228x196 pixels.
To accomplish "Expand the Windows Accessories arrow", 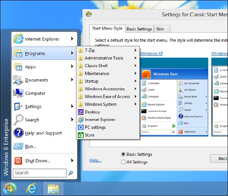I will (136, 89).
